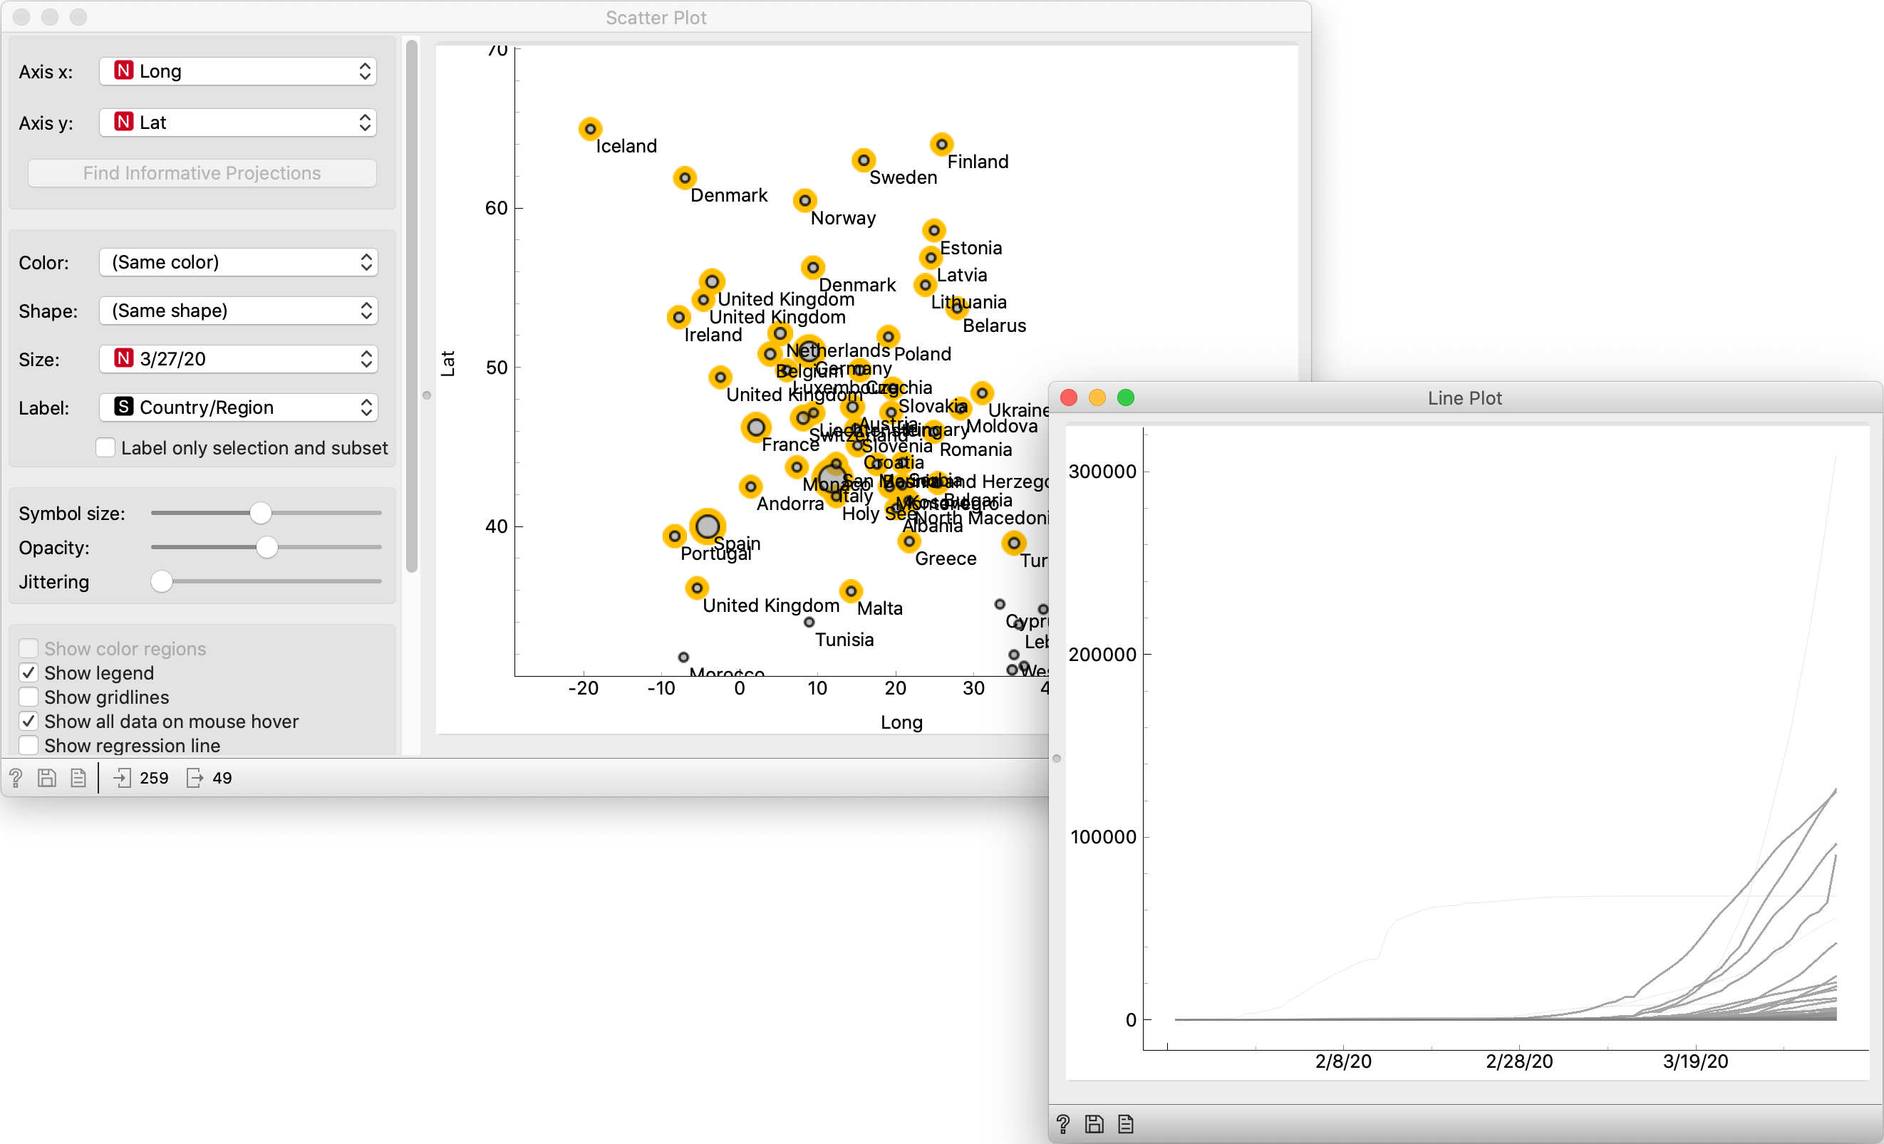Click the 3/19/20 date axis label
Viewport: 1884px width, 1144px height.
1695,1061
